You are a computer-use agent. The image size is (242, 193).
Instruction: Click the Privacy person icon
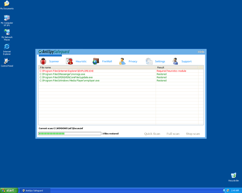(x=122, y=61)
